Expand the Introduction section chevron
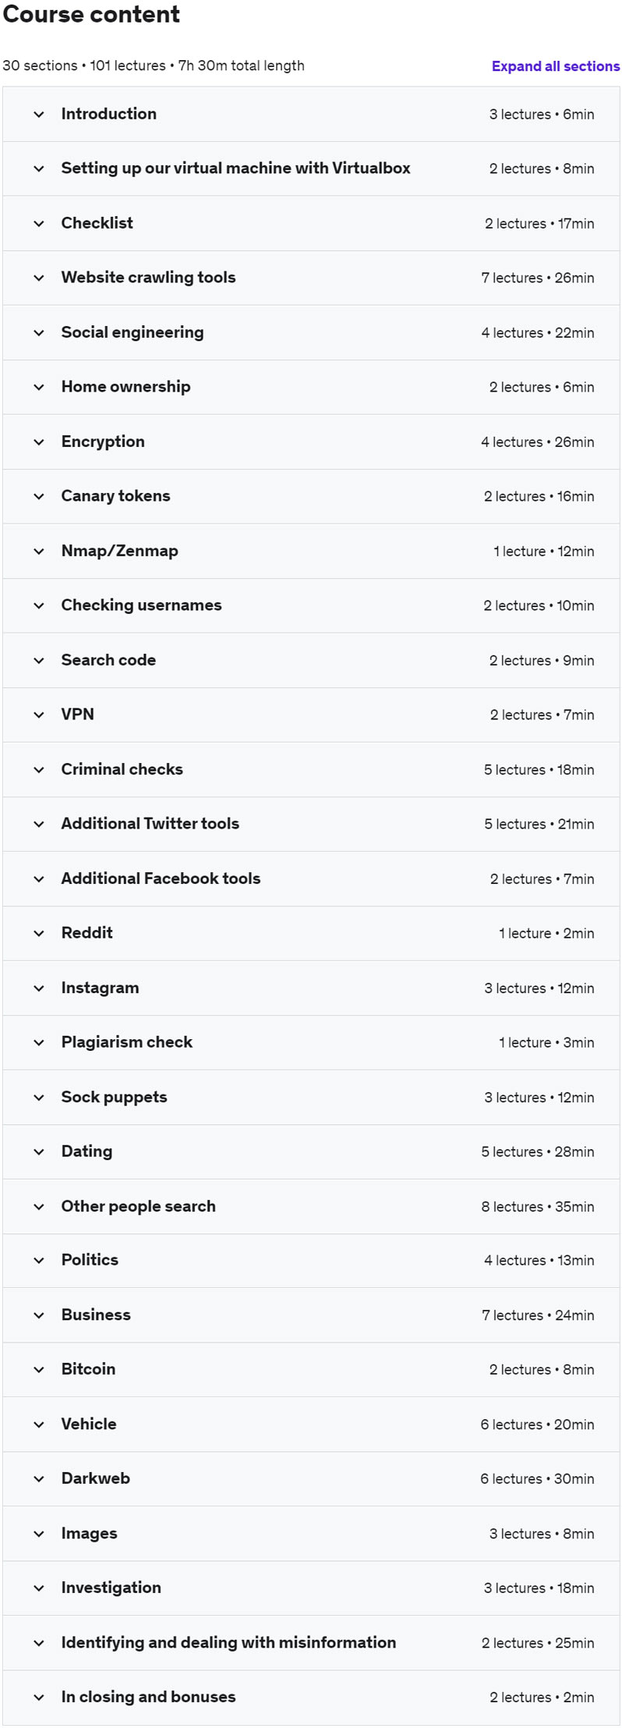 [x=39, y=114]
